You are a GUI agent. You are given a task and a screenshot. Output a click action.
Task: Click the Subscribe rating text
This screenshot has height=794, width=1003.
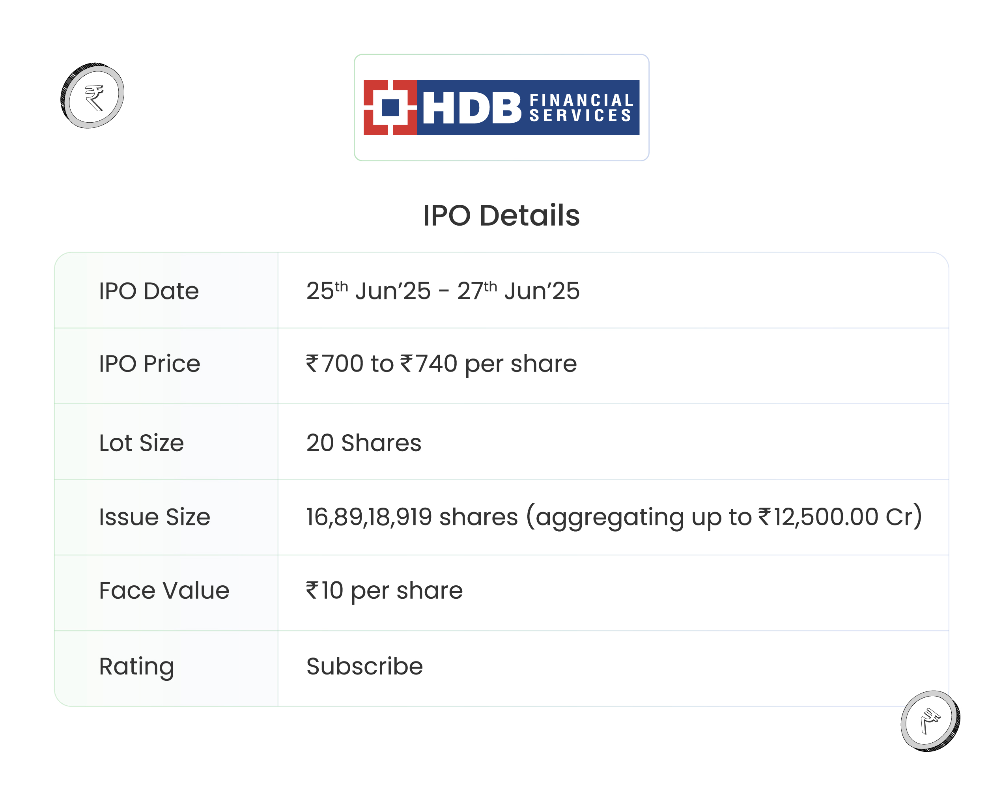tap(364, 666)
